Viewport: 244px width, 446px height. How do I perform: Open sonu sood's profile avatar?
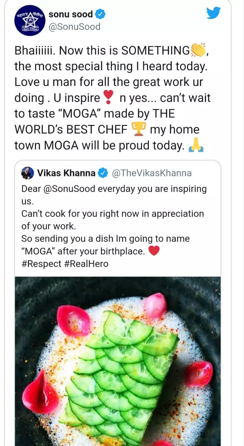[x=30, y=21]
